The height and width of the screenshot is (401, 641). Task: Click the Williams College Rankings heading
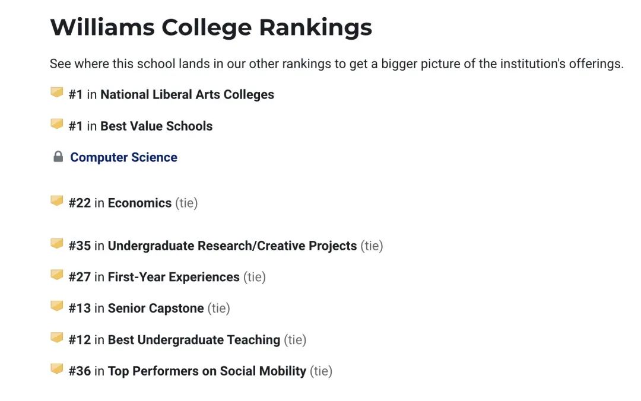click(211, 27)
